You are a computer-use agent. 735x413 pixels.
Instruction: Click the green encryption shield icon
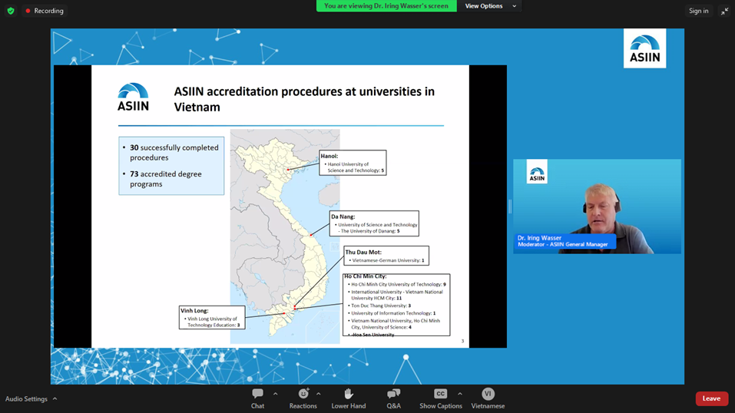click(11, 11)
